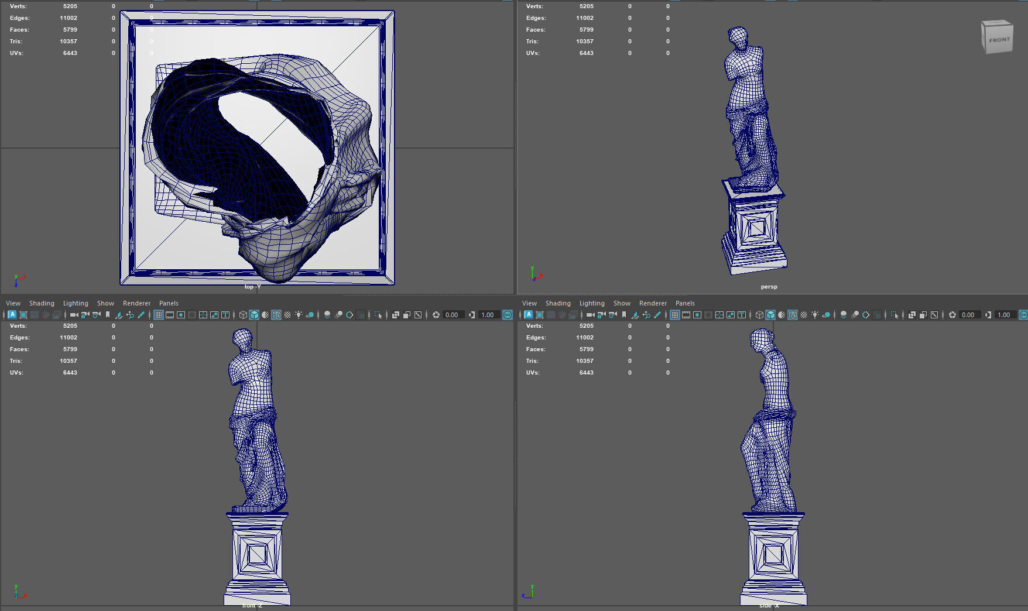The image size is (1028, 611).
Task: Click Ambient Occlusion icon in front panel toolbar
Action: pos(327,315)
